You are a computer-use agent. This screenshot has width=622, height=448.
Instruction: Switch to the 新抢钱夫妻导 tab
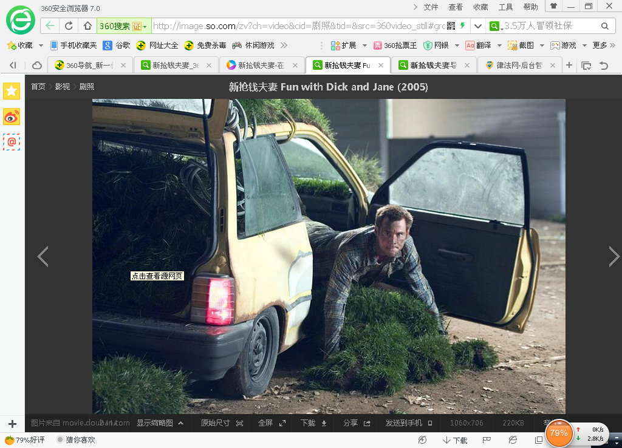[x=434, y=65]
